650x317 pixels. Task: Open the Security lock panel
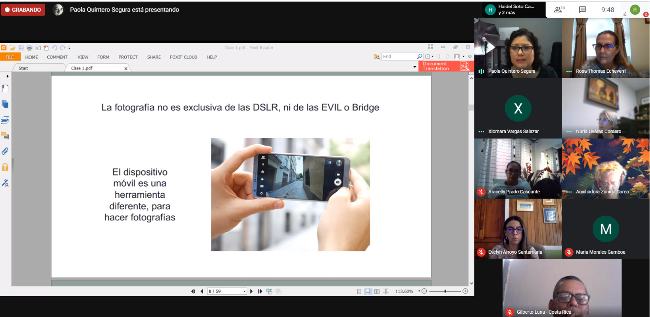pyautogui.click(x=5, y=167)
